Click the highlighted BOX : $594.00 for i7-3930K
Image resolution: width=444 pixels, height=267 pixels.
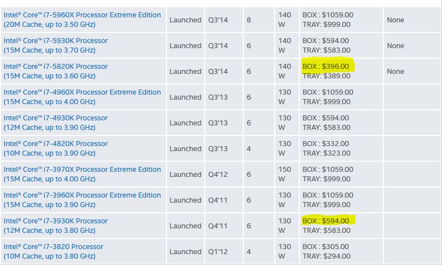[x=326, y=221]
